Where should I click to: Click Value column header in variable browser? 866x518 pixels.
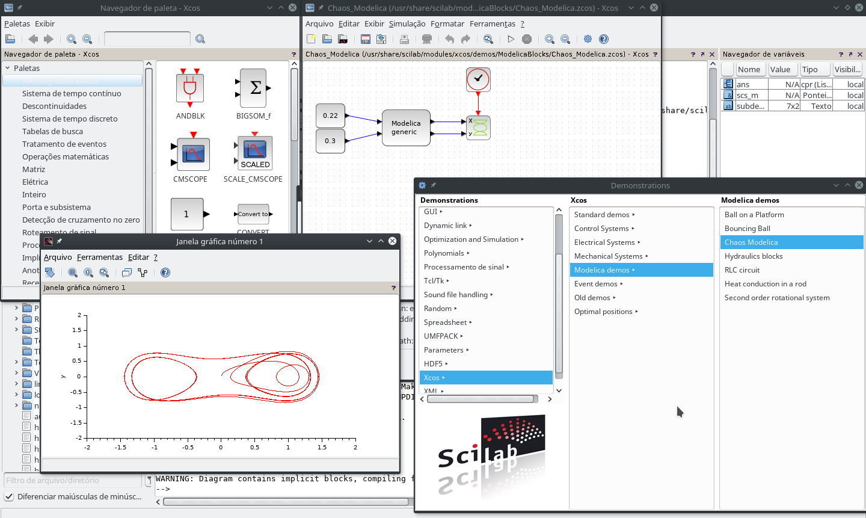[782, 69]
